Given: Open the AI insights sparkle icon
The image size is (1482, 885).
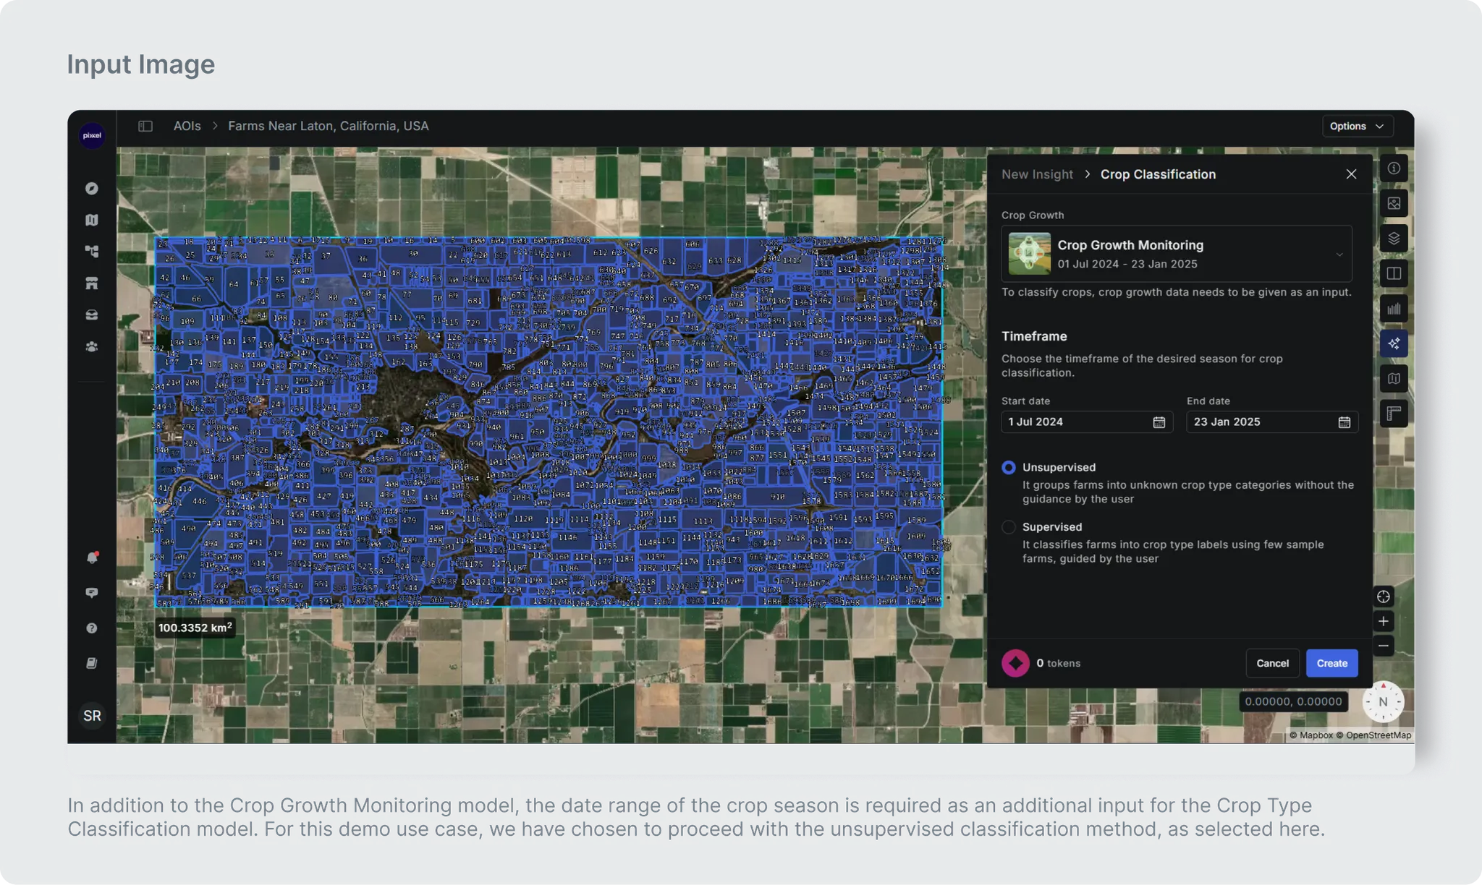Looking at the screenshot, I should 1394,343.
